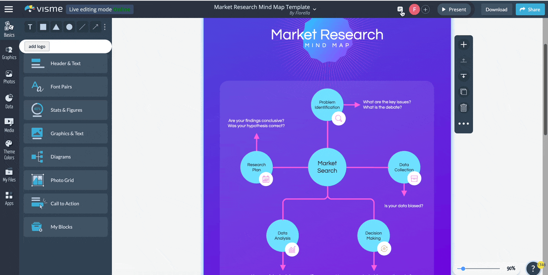Click the add collaborator plus circle
Viewport: 548px width, 275px height.
[426, 10]
